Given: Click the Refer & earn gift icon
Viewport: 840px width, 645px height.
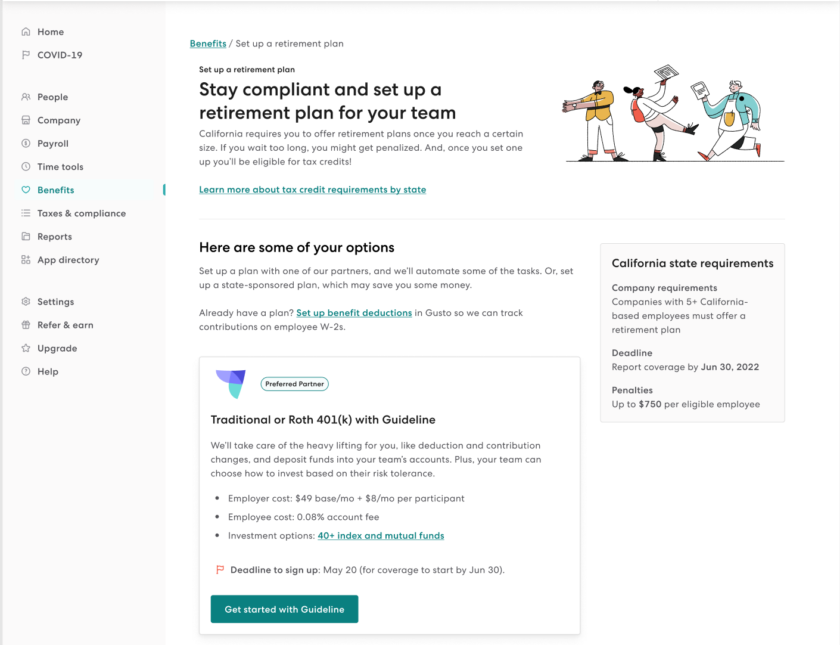Looking at the screenshot, I should [26, 325].
